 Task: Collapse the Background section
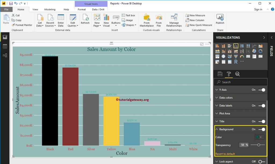point(216,129)
